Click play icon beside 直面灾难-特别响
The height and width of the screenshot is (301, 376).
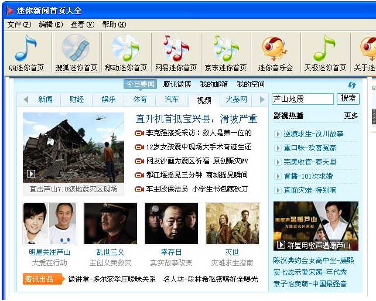[278, 190]
